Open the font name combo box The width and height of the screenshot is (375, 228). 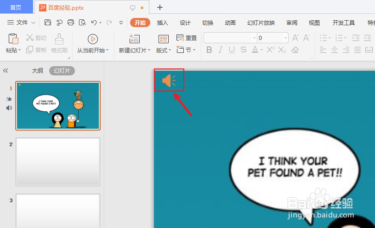click(x=230, y=38)
